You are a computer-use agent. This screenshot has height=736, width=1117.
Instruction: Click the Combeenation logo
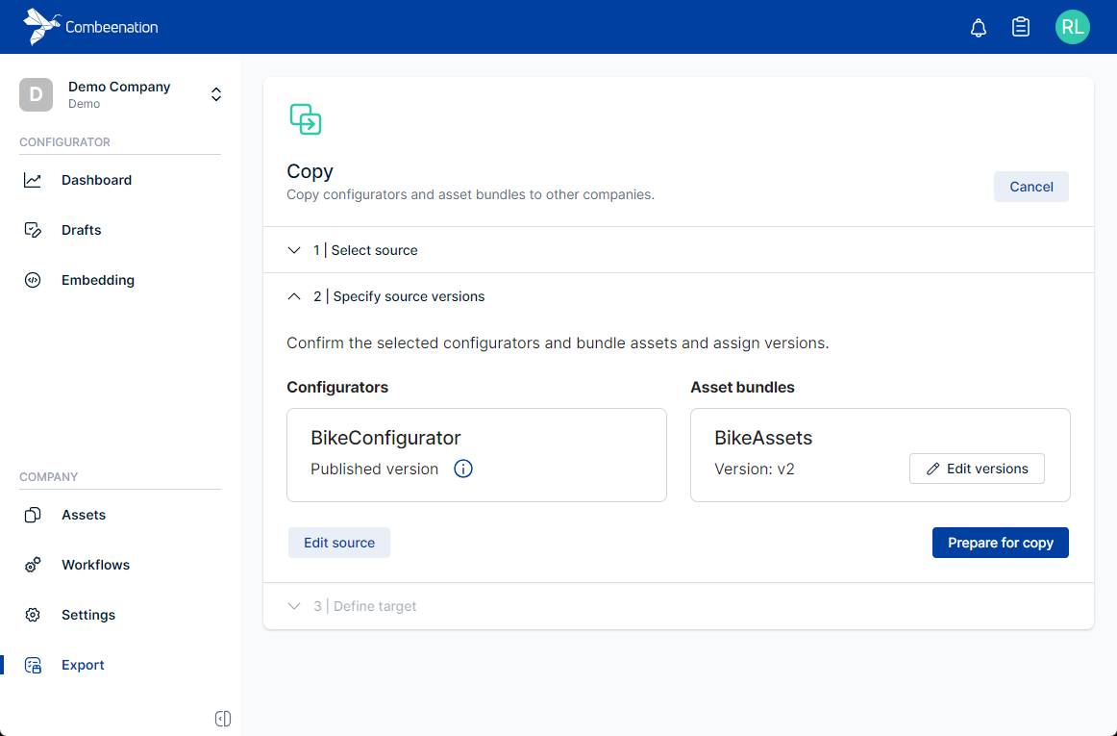tap(90, 27)
